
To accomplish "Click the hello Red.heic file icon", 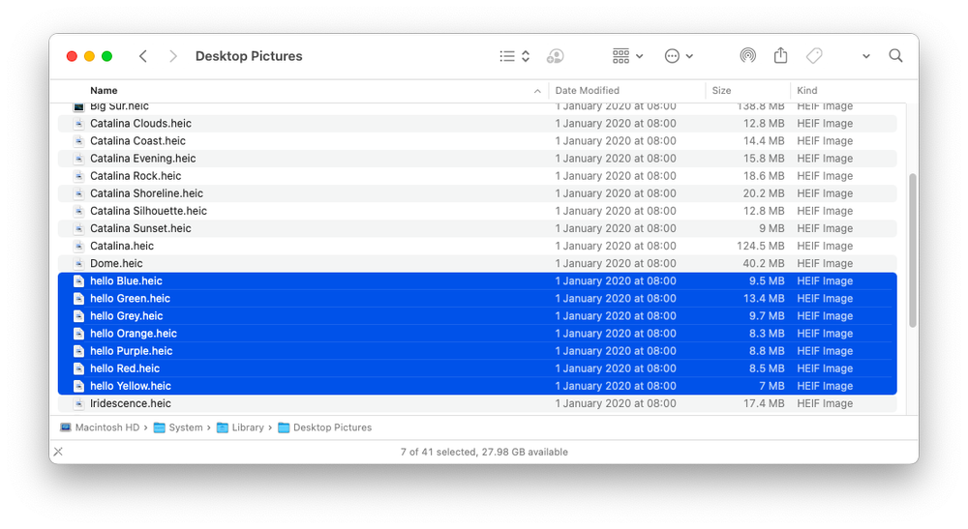I will point(78,368).
